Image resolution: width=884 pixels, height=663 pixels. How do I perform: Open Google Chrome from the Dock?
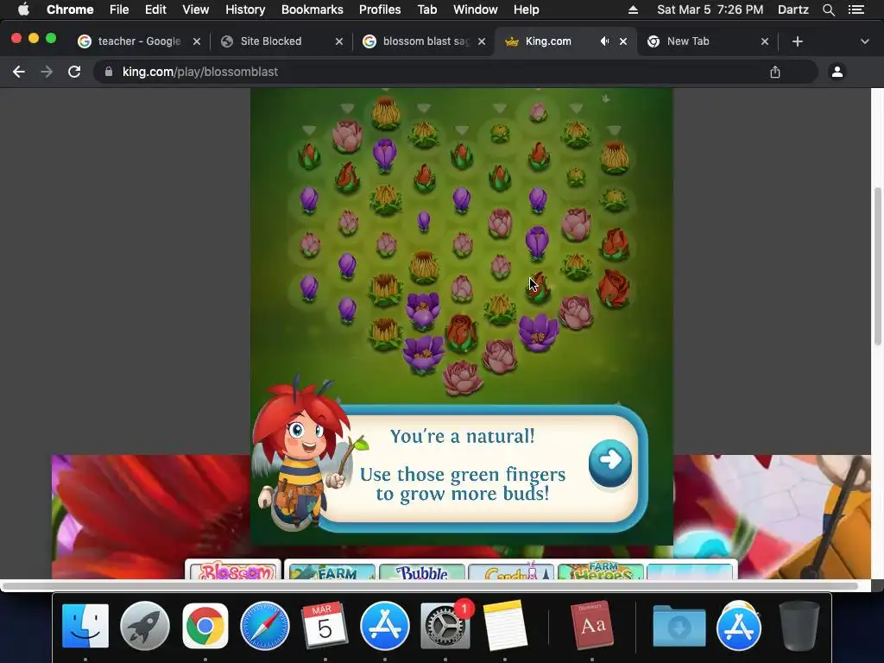pyautogui.click(x=205, y=626)
